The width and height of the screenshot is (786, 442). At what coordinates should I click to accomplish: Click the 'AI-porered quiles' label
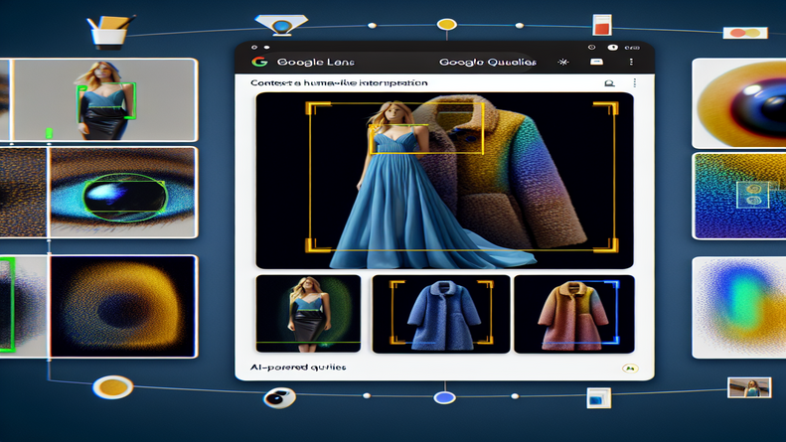298,368
